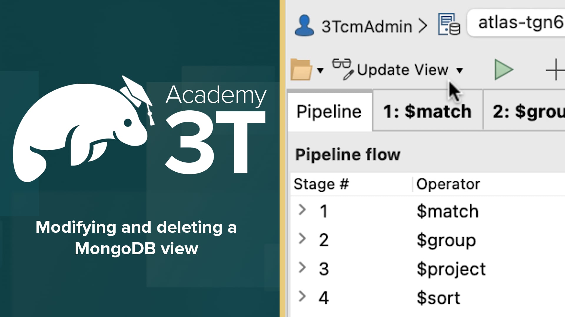This screenshot has height=317, width=565.
Task: Click the 3TcmAdmin breadcrumb text
Action: (367, 26)
